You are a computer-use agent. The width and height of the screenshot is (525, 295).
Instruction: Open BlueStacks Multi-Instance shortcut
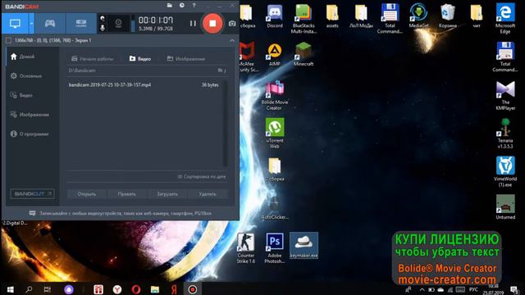click(304, 19)
